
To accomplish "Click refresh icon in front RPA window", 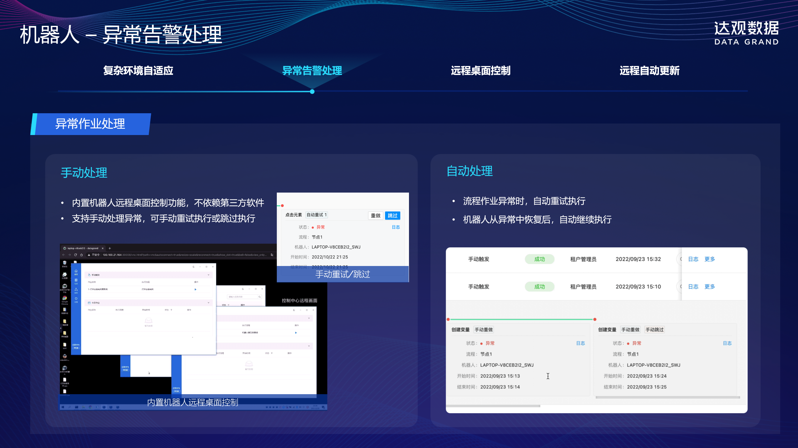I will (193, 267).
